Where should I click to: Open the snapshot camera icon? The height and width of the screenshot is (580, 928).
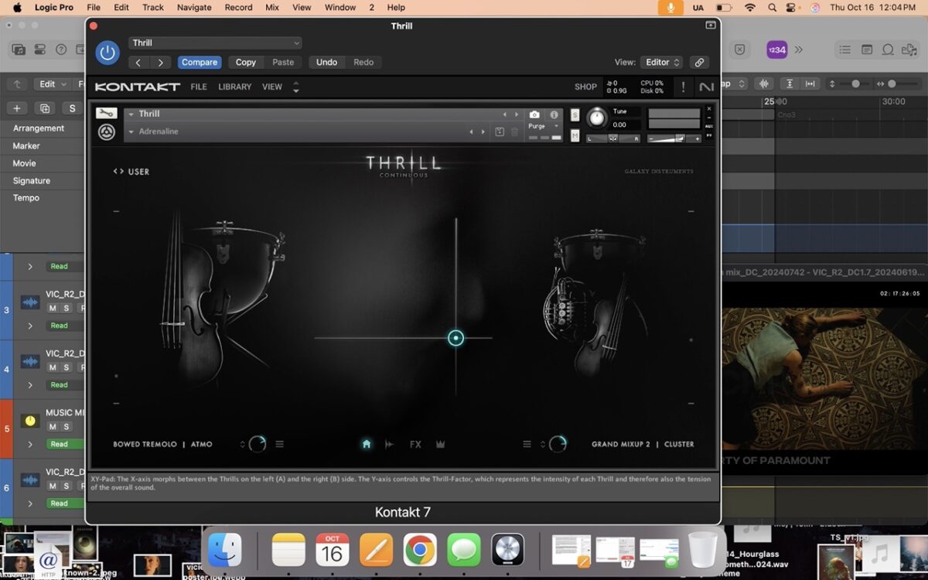tap(534, 114)
